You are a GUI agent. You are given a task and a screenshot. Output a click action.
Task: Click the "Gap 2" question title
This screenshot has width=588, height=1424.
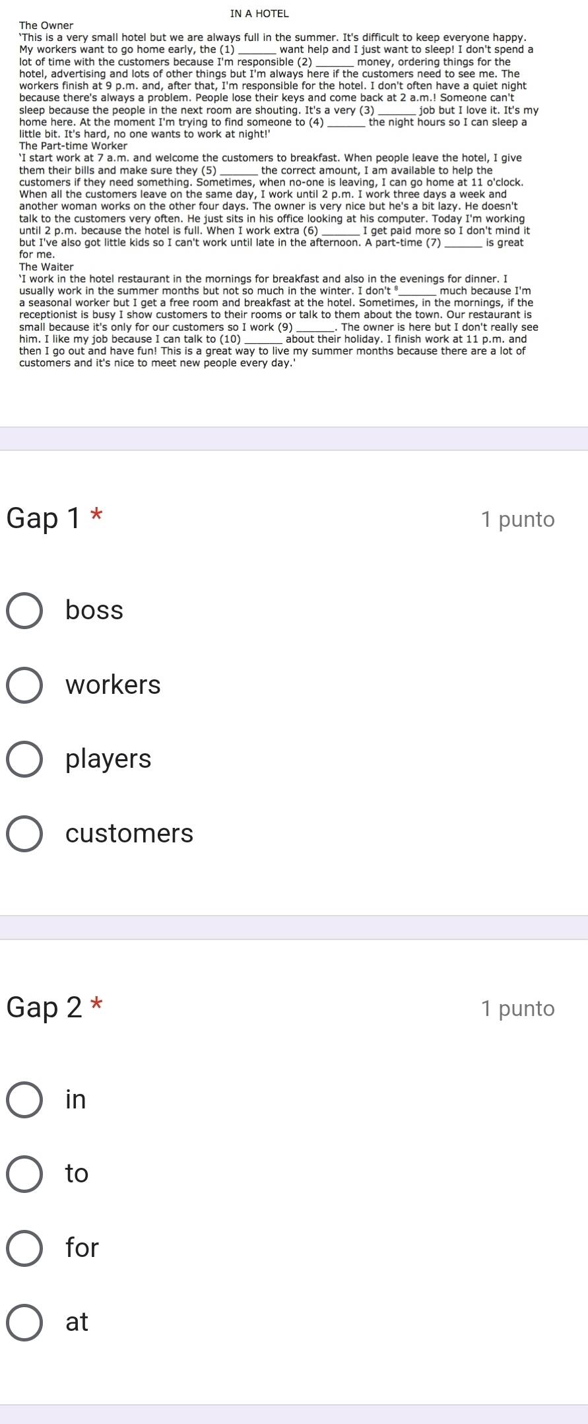(x=44, y=1008)
